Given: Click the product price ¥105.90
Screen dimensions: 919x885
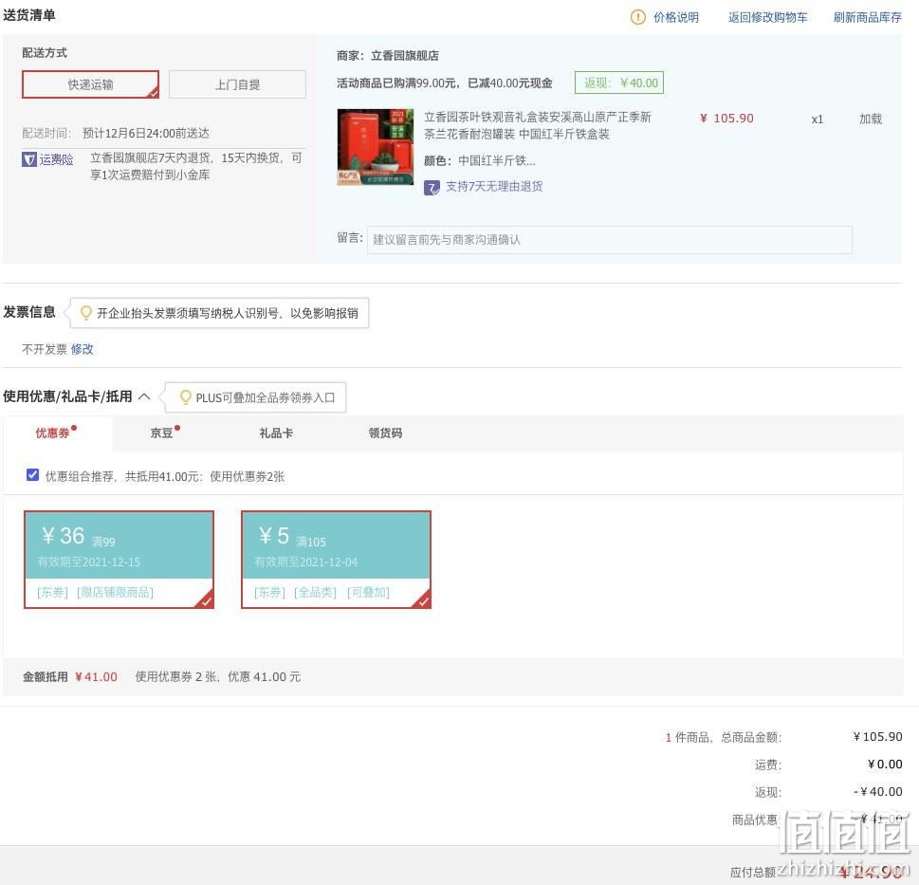Looking at the screenshot, I should [726, 119].
